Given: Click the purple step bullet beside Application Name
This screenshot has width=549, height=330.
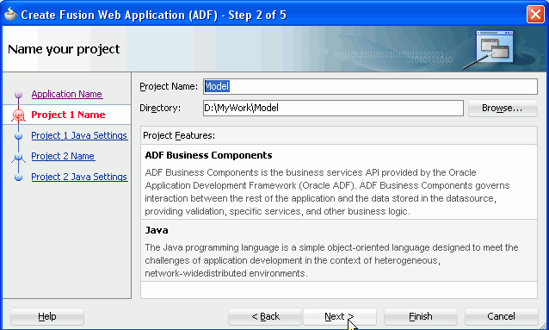Looking at the screenshot, I should click(19, 94).
